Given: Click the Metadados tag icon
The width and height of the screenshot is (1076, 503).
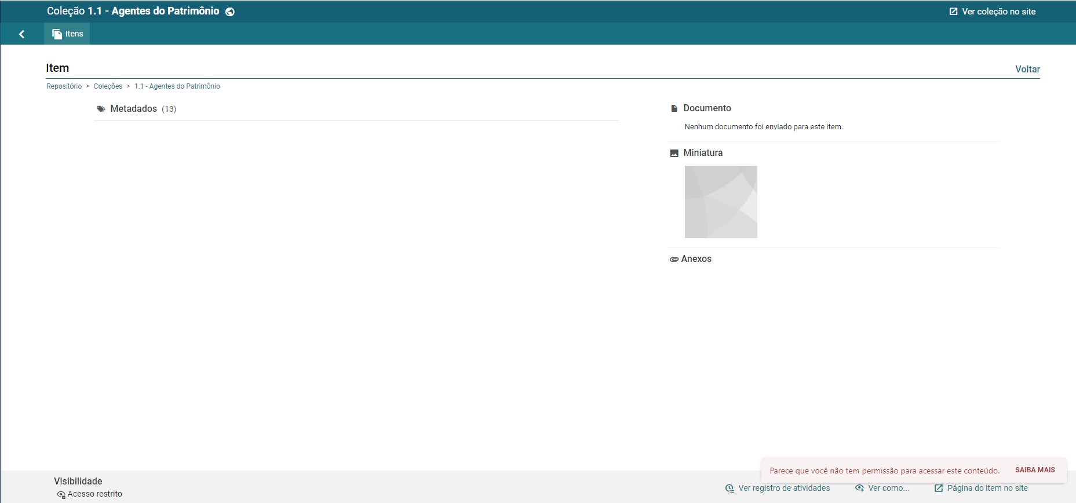Looking at the screenshot, I should [x=101, y=109].
